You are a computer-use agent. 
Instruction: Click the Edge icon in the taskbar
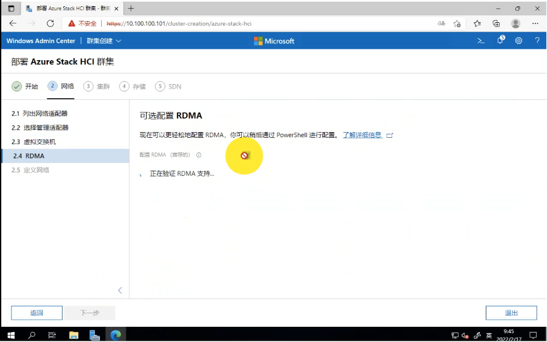[116, 335]
